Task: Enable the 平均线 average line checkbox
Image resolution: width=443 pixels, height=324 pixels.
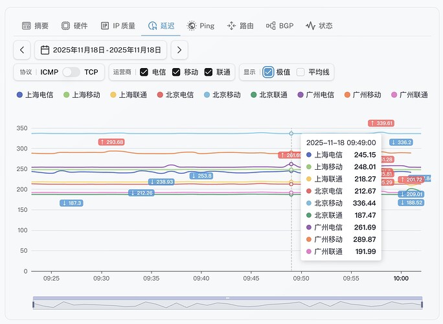Action: tap(301, 72)
